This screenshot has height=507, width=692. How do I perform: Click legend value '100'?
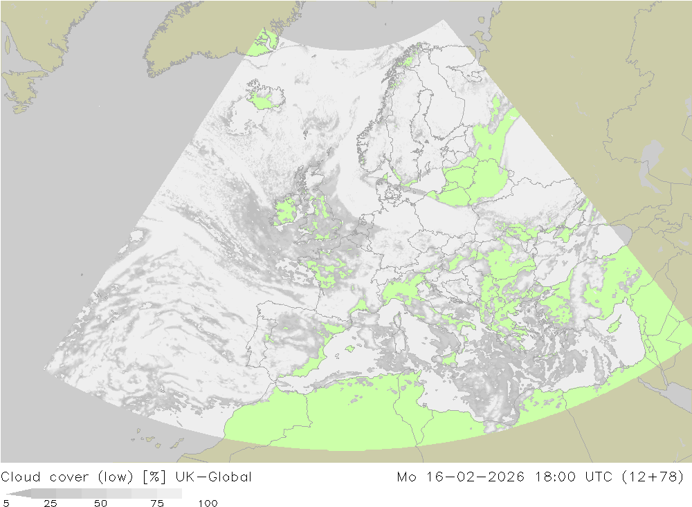(208, 503)
